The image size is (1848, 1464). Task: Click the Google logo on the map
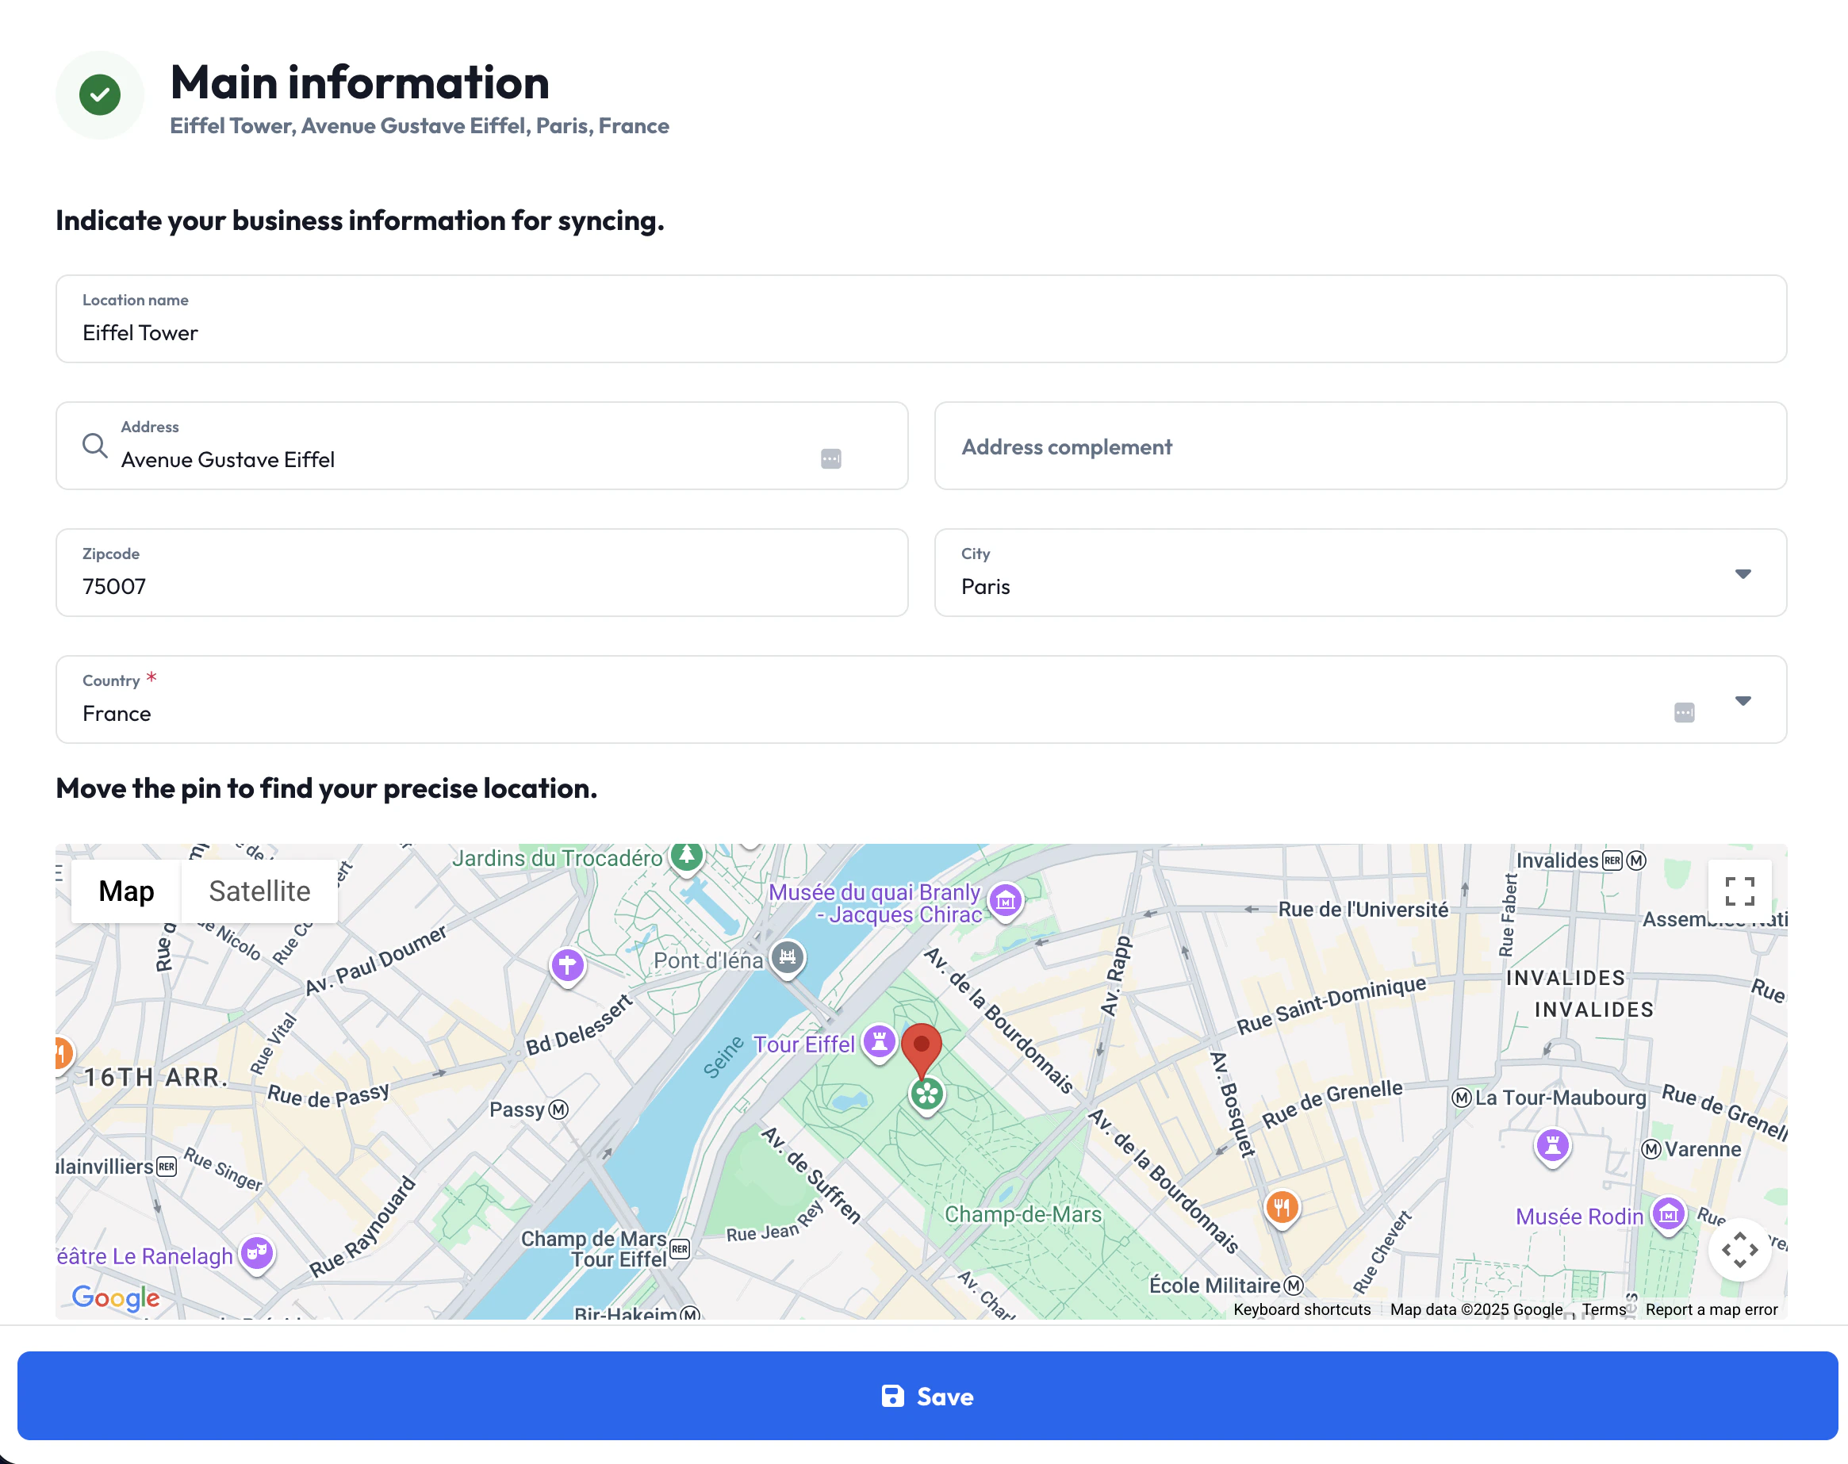[116, 1297]
